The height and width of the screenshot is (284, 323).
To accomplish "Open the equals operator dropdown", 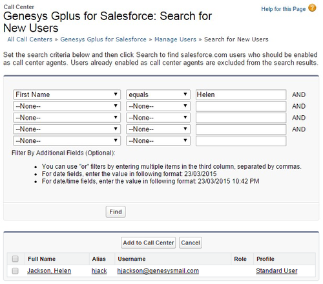I will [158, 94].
